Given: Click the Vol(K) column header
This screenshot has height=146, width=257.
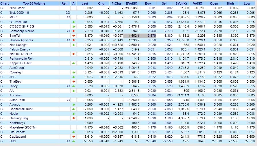Looking at the screenshot, I should [198, 3].
